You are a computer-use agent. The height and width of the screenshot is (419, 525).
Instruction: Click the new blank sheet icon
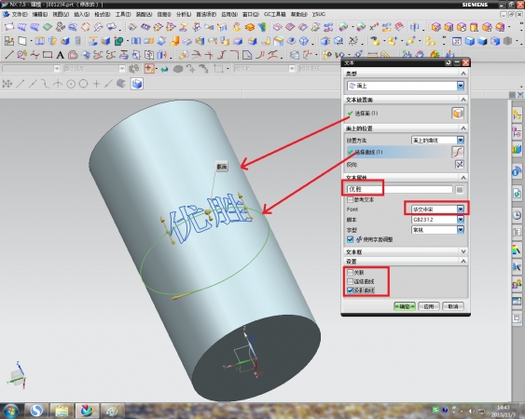tap(22, 41)
